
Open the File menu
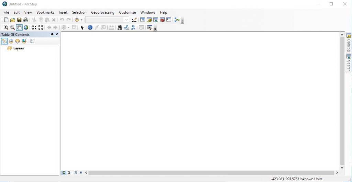(x=6, y=12)
